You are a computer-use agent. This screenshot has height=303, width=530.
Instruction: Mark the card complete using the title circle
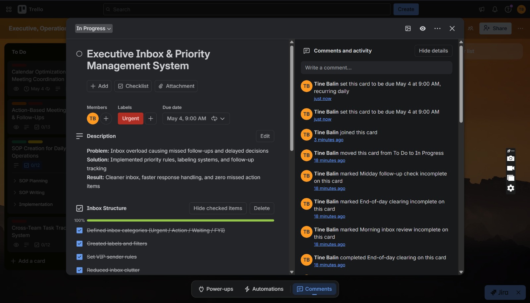coord(79,54)
